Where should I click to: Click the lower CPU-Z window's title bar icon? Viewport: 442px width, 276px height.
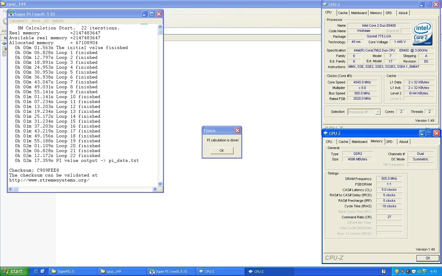pos(326,133)
